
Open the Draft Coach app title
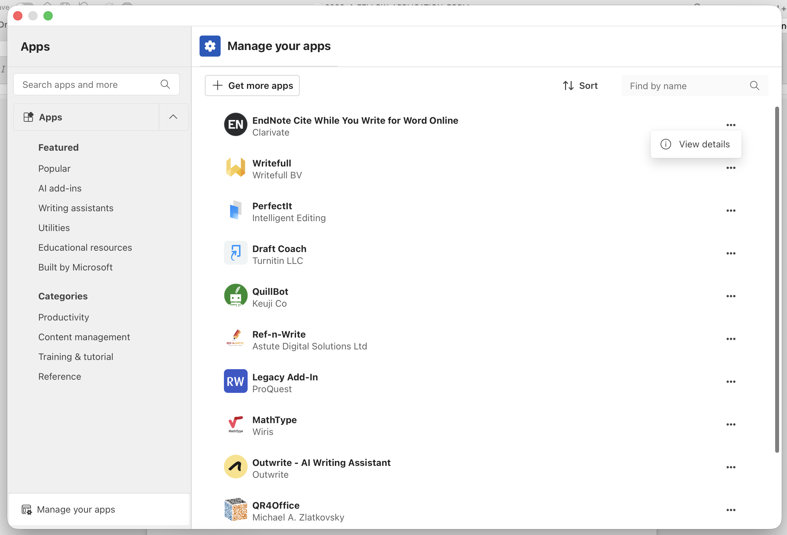tap(279, 249)
